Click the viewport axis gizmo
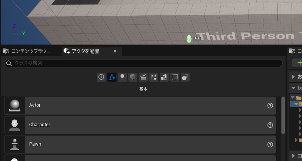 coord(18,30)
